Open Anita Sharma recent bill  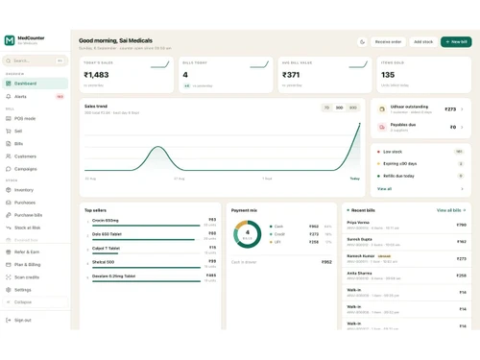(406, 276)
